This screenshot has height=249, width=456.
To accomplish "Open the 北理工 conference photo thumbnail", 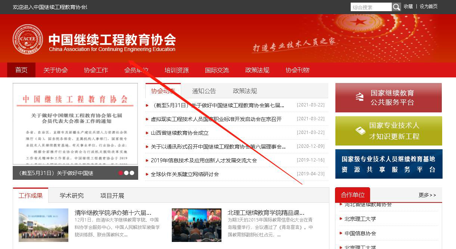I will pos(196,225).
